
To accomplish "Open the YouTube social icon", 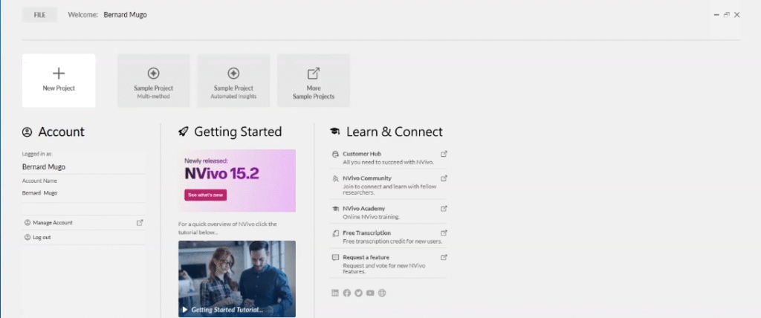I will pyautogui.click(x=371, y=293).
